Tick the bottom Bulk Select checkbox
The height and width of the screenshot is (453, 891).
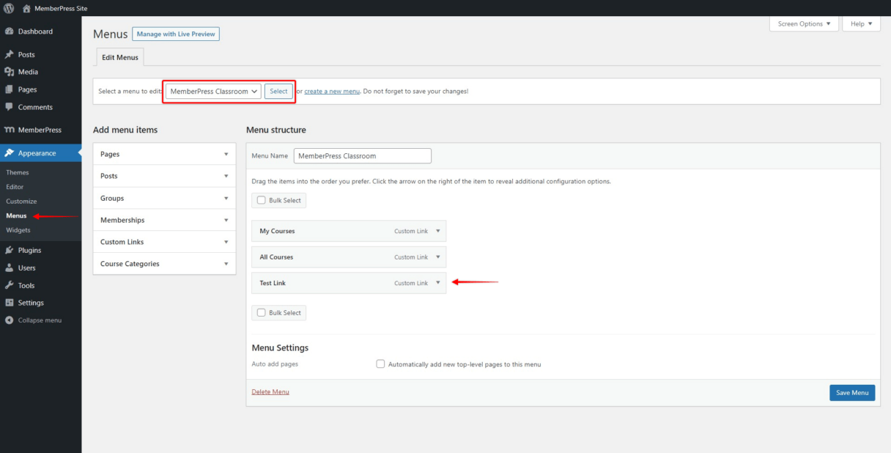pyautogui.click(x=262, y=312)
